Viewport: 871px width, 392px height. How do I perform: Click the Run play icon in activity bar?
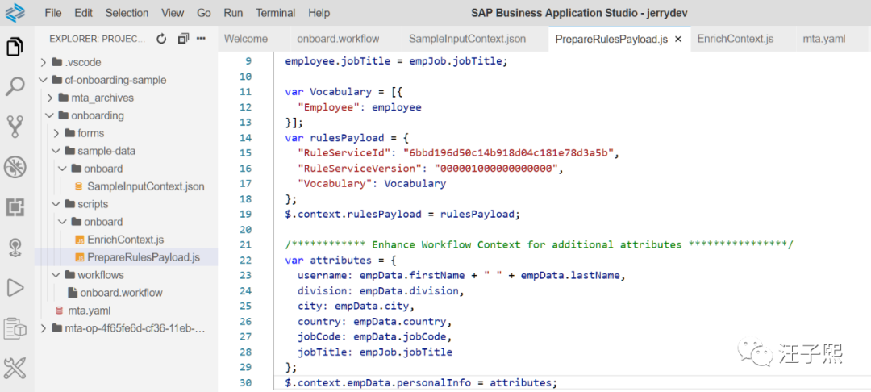[x=15, y=287]
